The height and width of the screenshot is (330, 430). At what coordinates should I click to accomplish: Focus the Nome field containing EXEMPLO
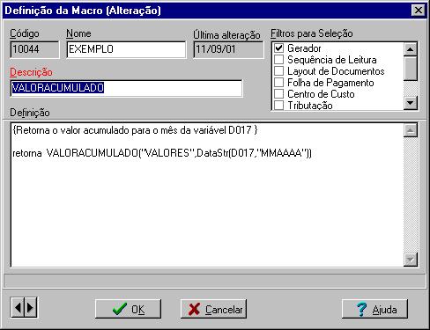126,49
